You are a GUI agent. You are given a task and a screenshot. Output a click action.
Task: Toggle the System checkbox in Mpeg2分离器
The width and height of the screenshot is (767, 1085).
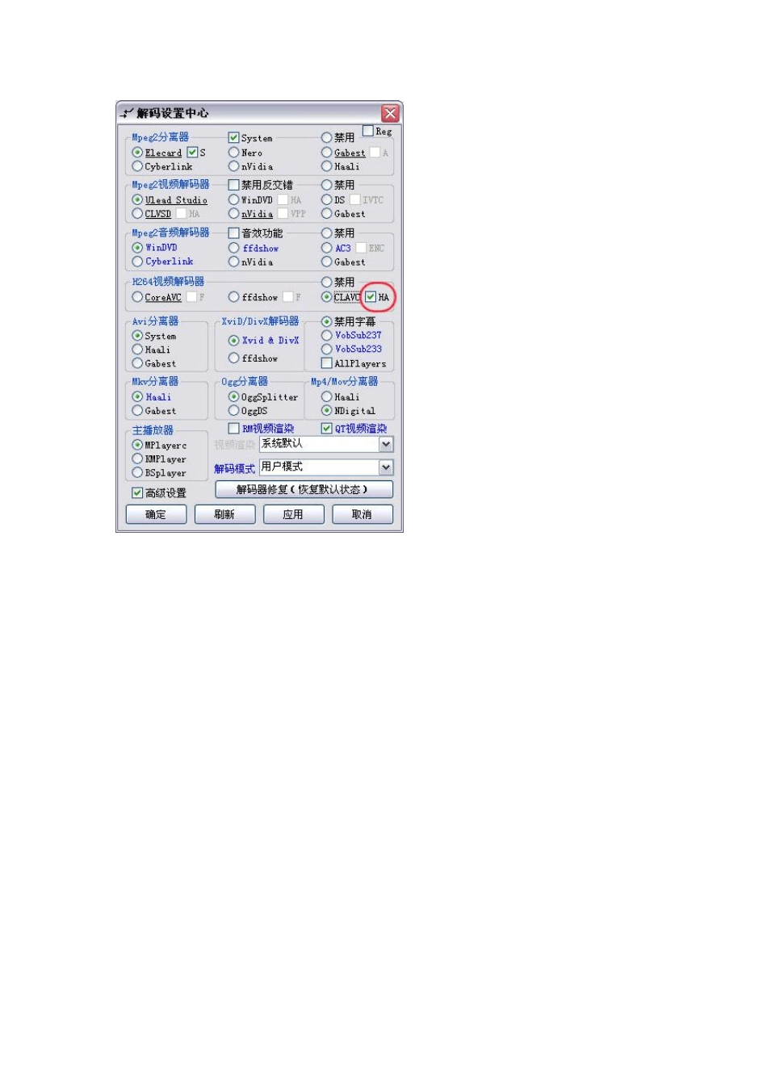pyautogui.click(x=233, y=138)
